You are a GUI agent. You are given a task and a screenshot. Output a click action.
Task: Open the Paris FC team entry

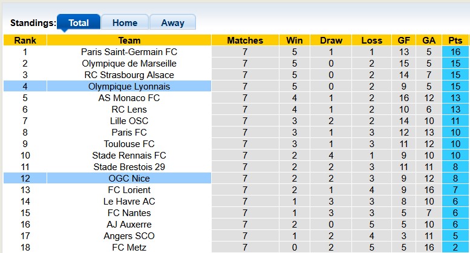[x=129, y=133]
